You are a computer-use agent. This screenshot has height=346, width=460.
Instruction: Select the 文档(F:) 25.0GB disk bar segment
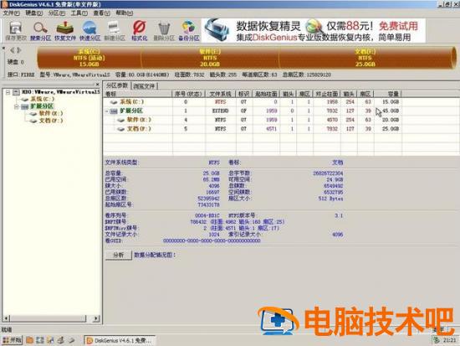click(x=365, y=58)
